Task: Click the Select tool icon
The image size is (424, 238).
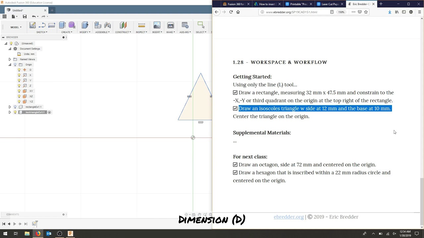Action: pos(201,24)
